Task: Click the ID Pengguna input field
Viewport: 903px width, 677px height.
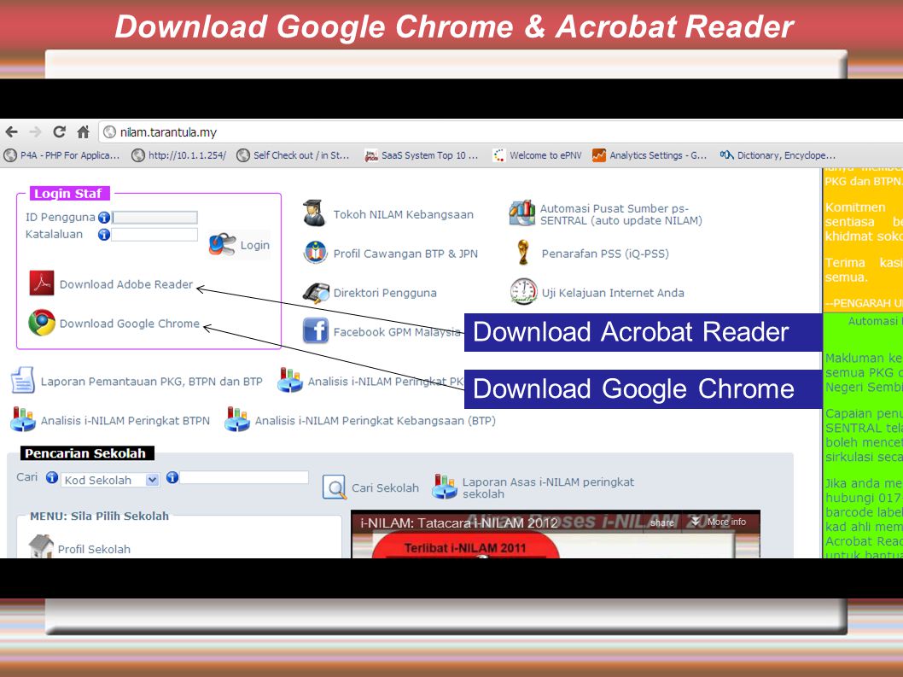Action: click(155, 217)
